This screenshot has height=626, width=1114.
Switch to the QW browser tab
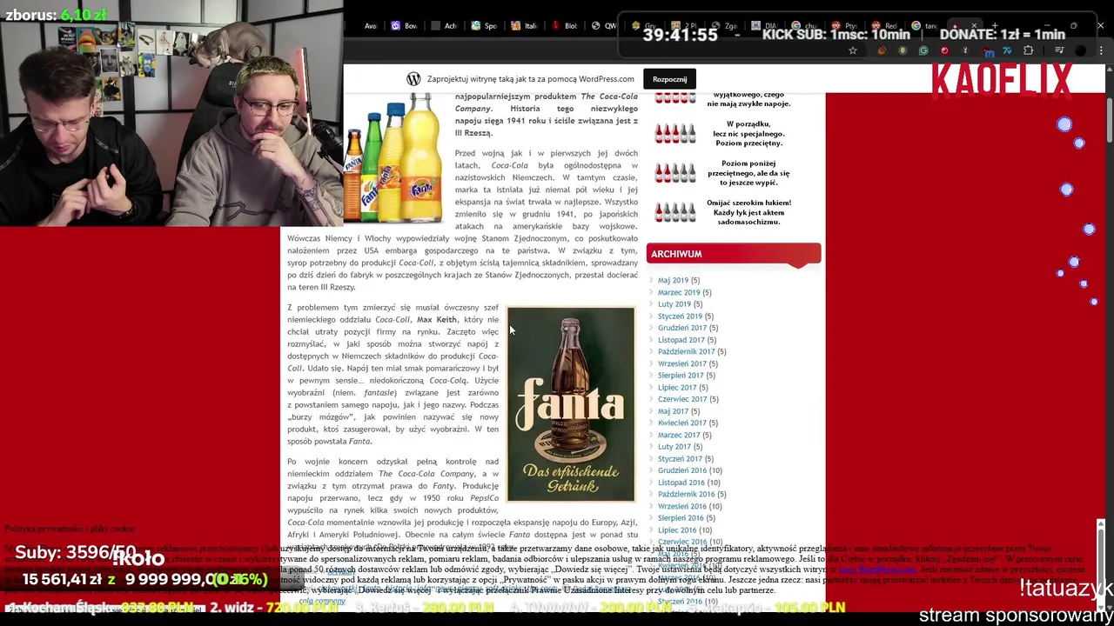(604, 26)
